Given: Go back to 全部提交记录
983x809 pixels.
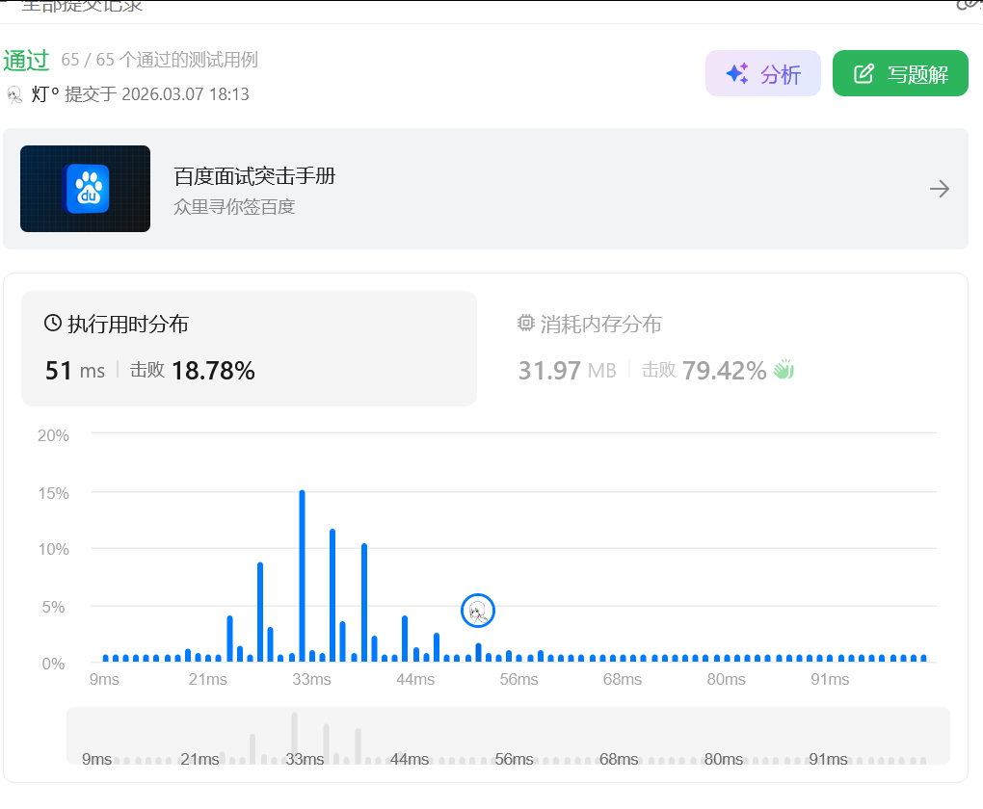Looking at the screenshot, I should pyautogui.click(x=81, y=6).
